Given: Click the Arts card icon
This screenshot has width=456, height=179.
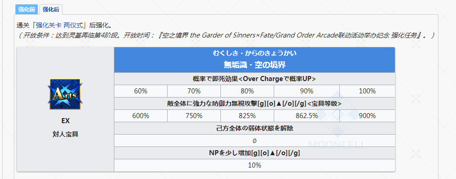Looking at the screenshot, I should (x=65, y=94).
